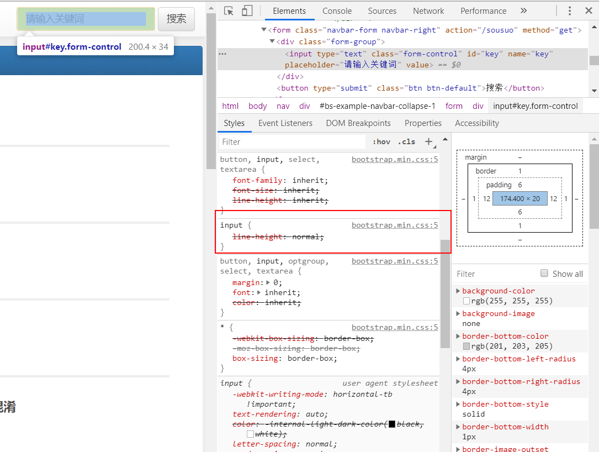Click the DOM tree scroll down arrow

[x=594, y=91]
